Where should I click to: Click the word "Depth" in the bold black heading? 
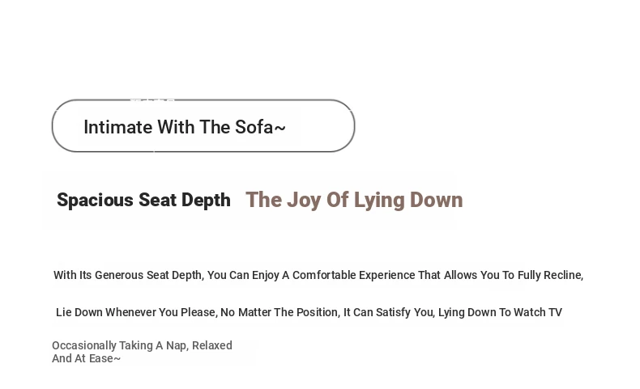point(206,200)
